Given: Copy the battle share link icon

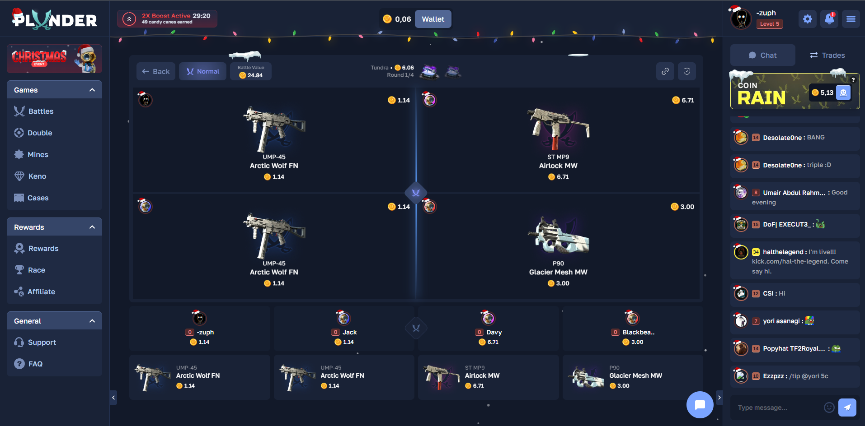Looking at the screenshot, I should tap(665, 71).
